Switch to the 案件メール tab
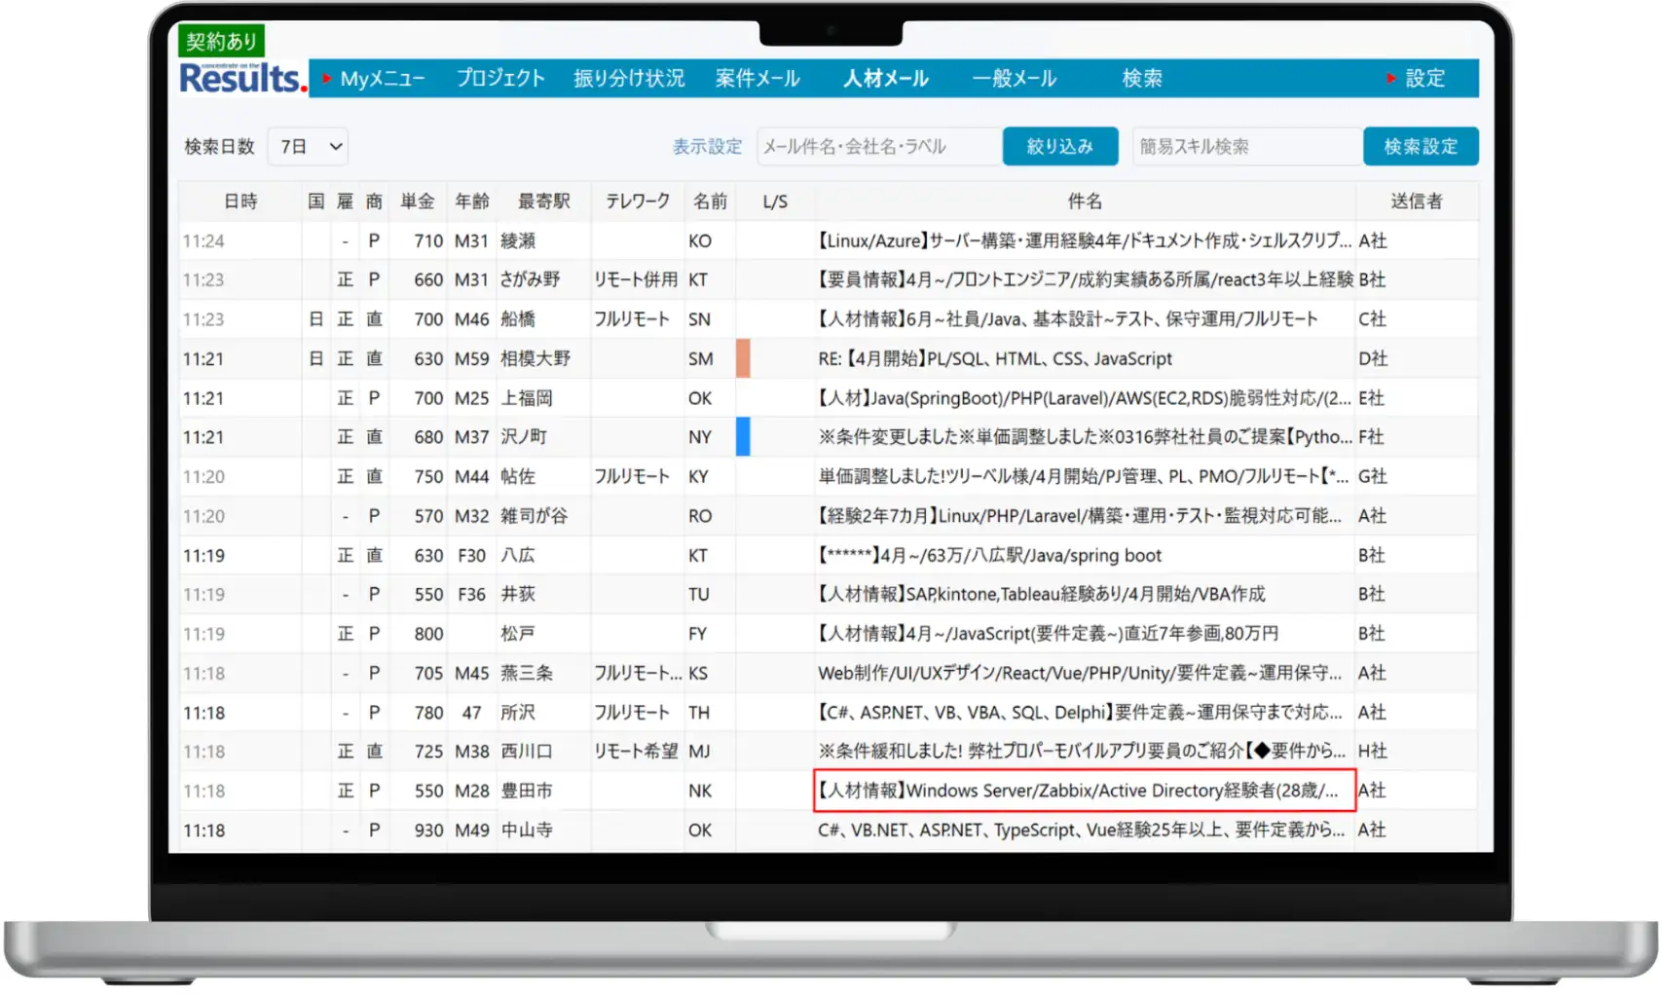Image resolution: width=1663 pixels, height=996 pixels. click(x=758, y=79)
